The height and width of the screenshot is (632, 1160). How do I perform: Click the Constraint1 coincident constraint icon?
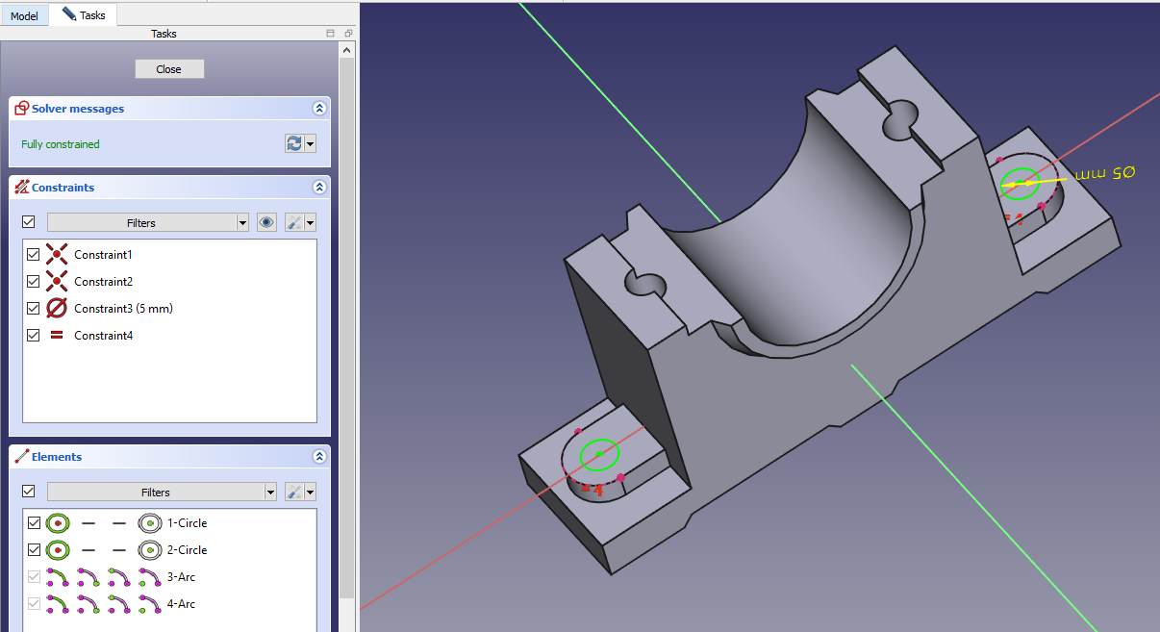coord(57,255)
